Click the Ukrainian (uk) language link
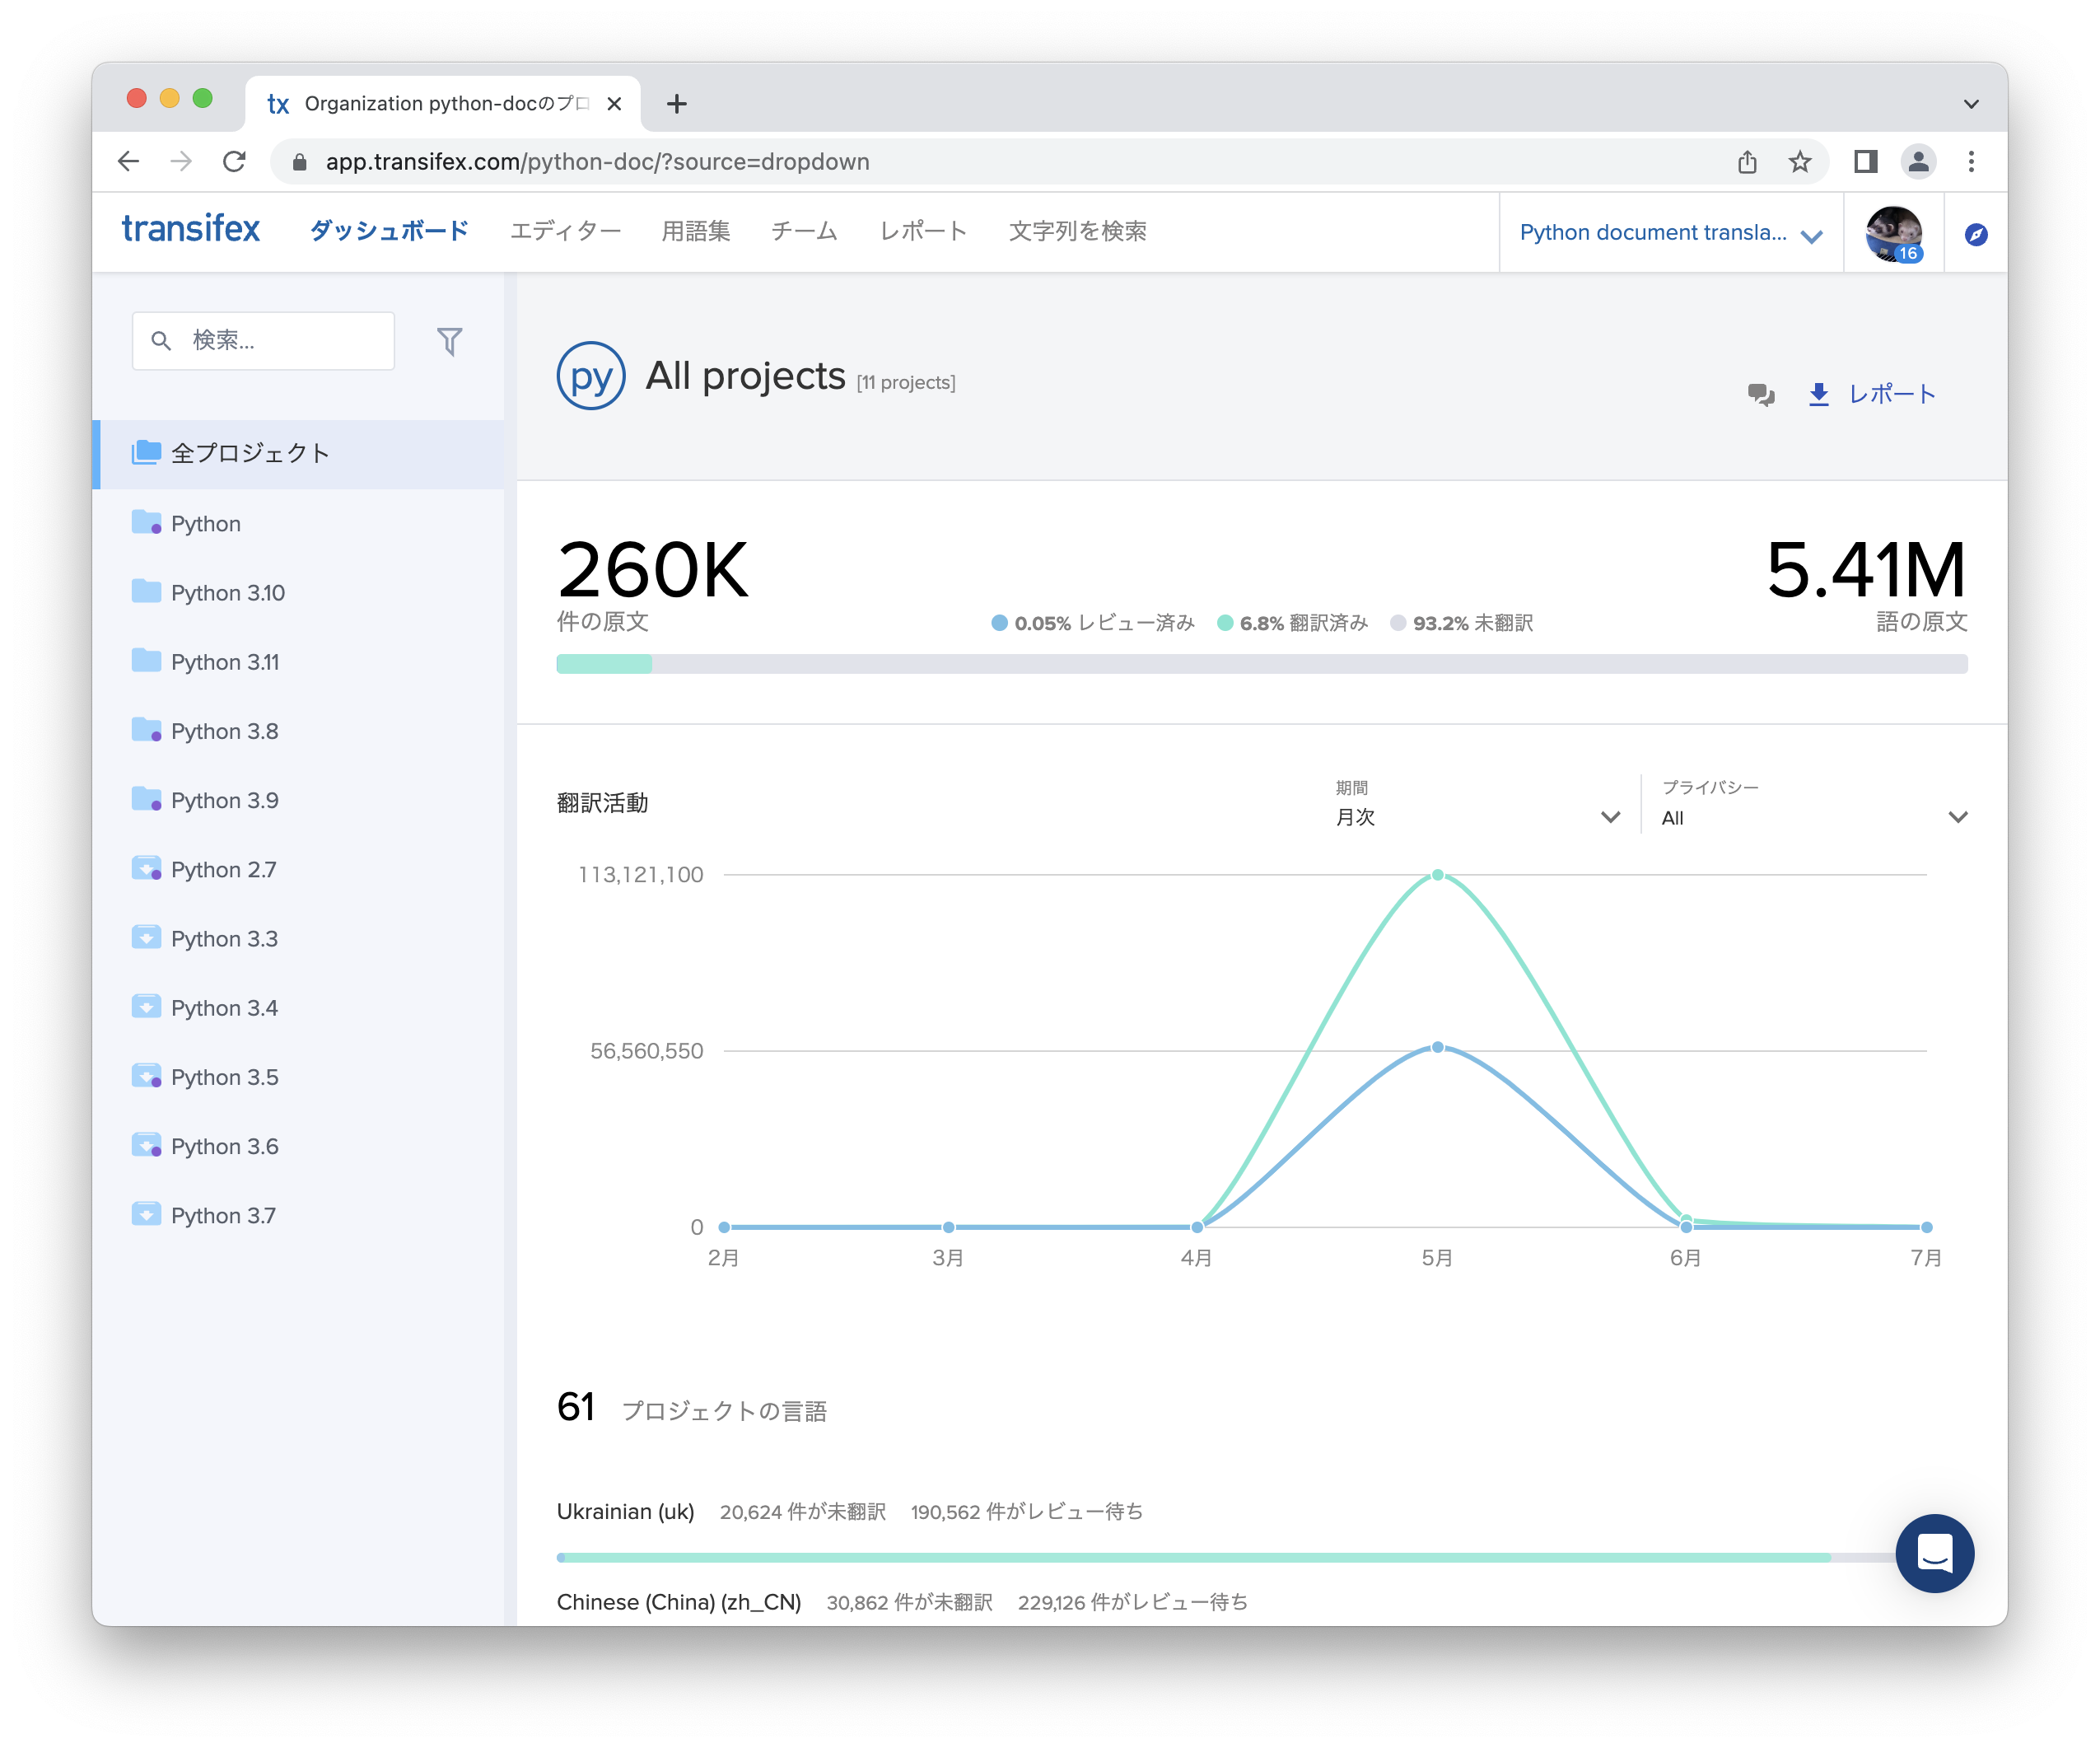This screenshot has height=1748, width=2100. point(625,1511)
